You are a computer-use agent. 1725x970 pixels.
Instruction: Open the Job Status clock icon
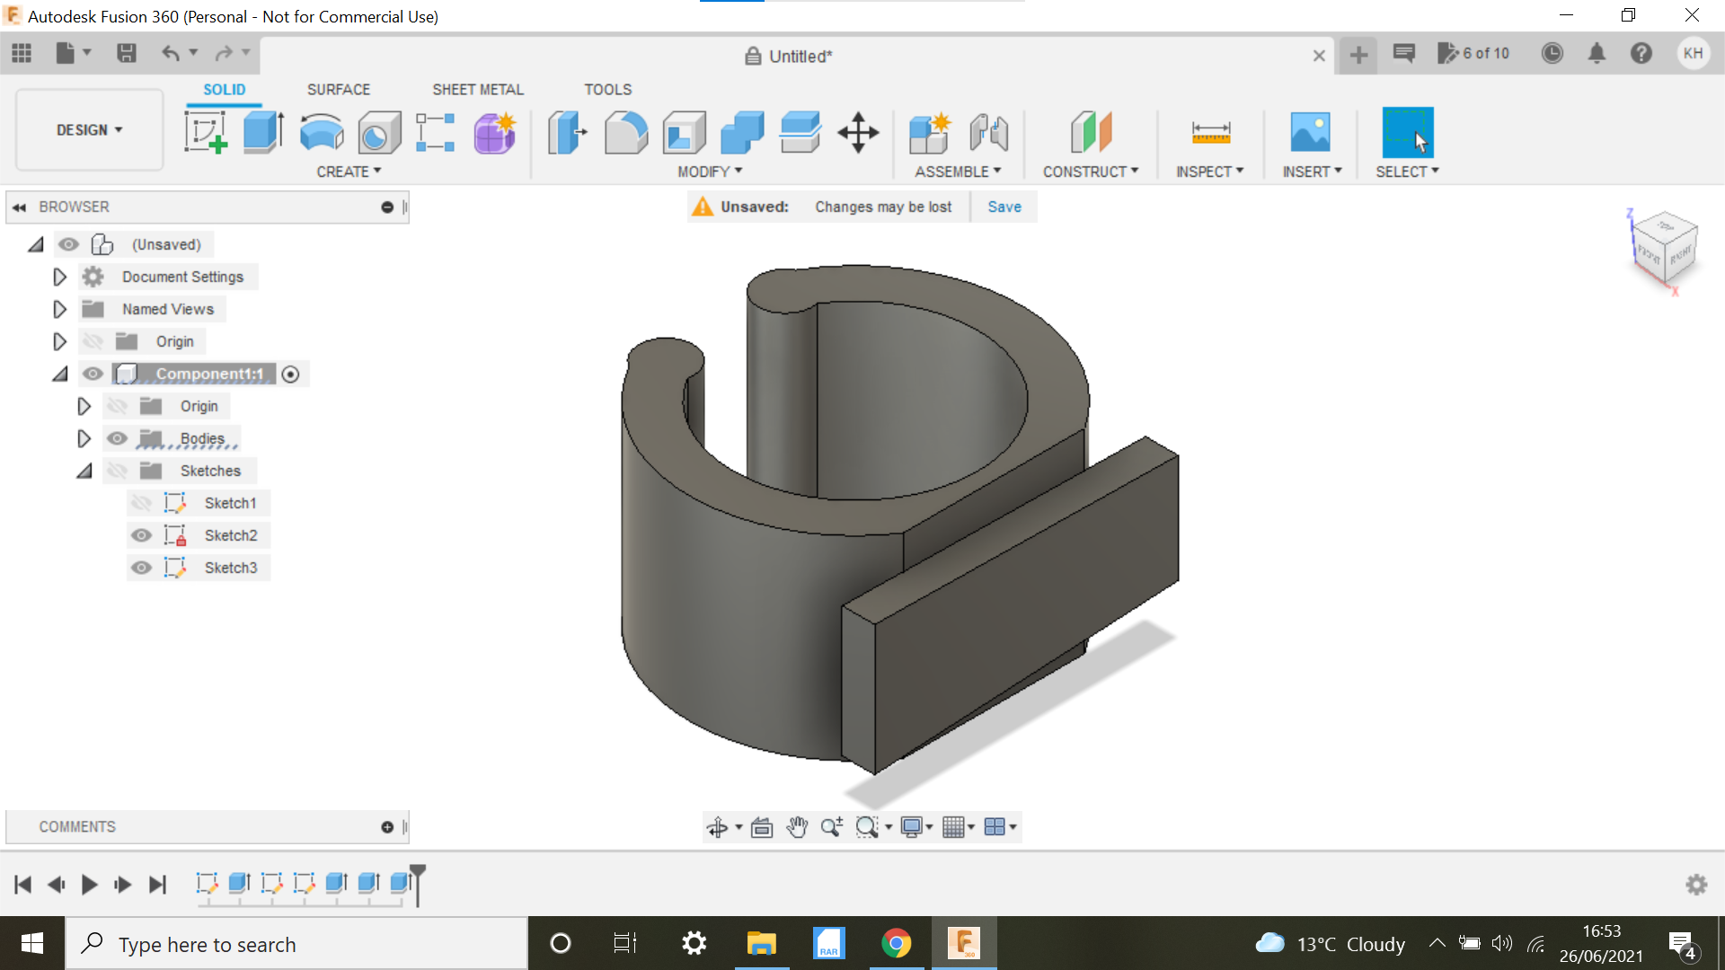click(1552, 53)
